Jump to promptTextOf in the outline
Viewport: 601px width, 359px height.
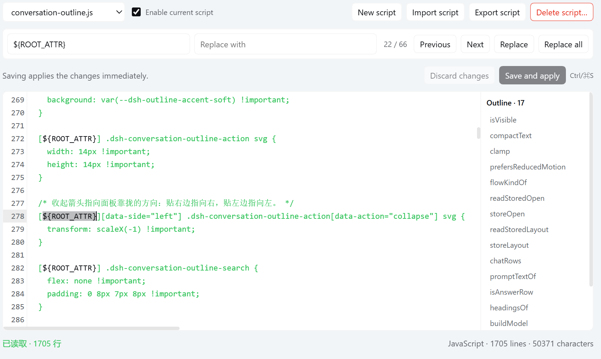(x=513, y=276)
